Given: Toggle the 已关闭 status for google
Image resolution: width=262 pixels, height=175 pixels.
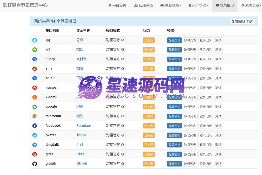Looking at the screenshot, I should (x=149, y=107).
